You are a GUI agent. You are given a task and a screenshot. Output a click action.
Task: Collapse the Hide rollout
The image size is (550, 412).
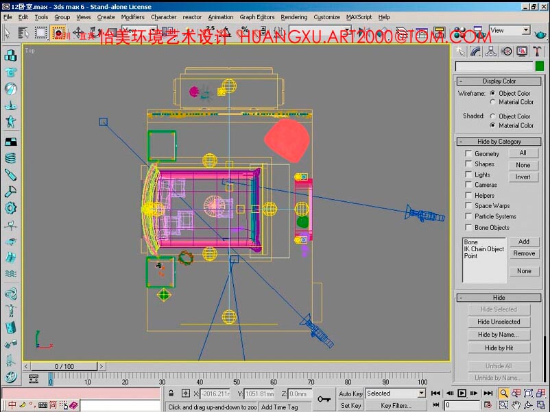point(499,298)
